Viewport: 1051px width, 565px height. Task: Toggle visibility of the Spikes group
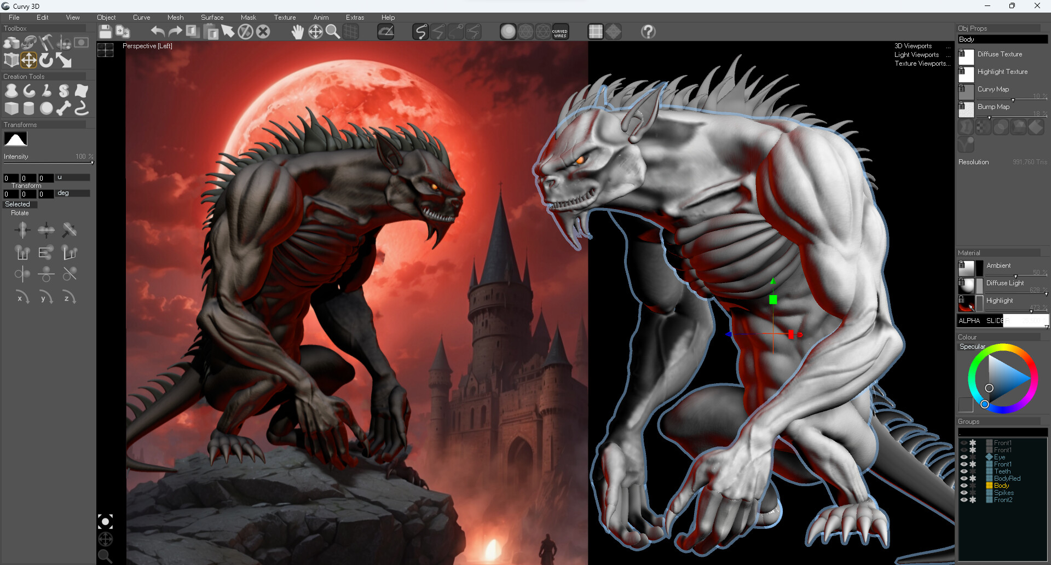point(964,493)
